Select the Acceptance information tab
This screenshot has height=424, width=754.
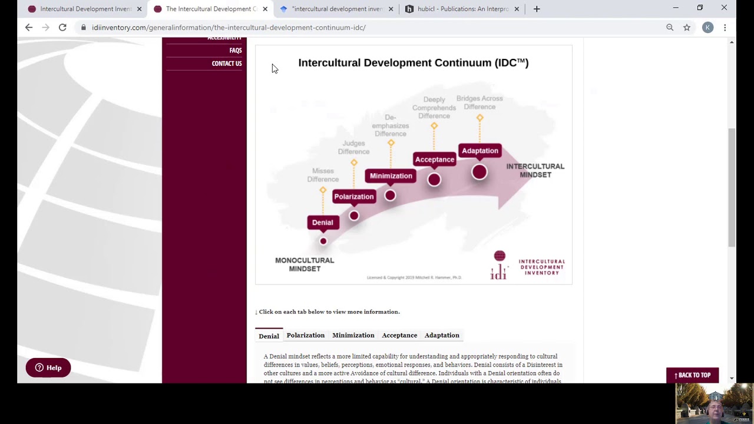pyautogui.click(x=399, y=335)
